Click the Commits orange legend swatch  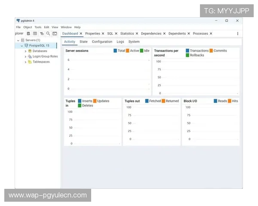click(211, 51)
